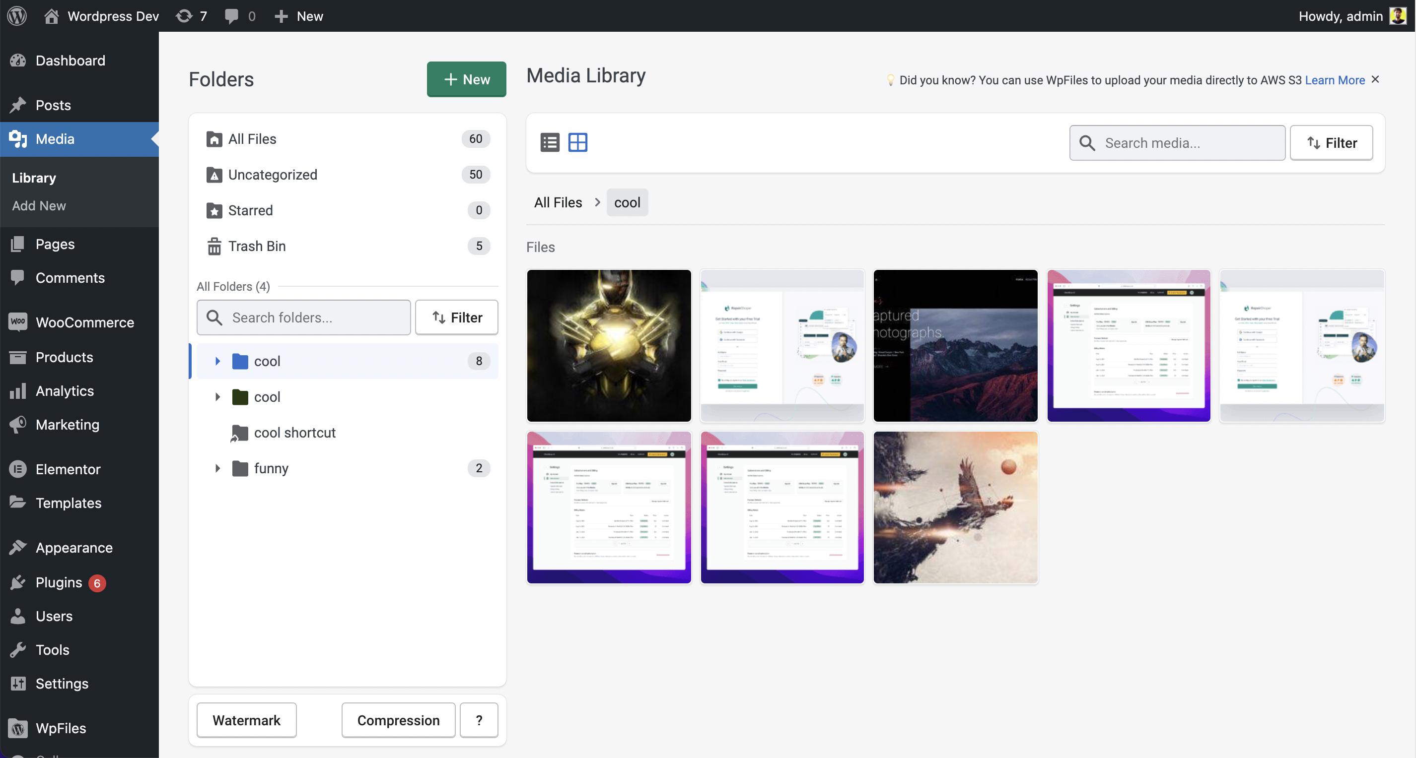Open the Watermark settings button
1416x758 pixels.
[246, 720]
